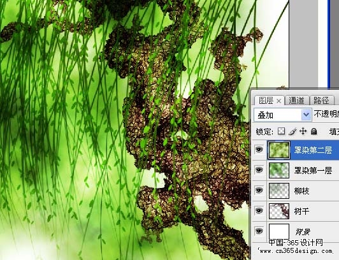Toggle visibility of the 树干 layer
The width and height of the screenshot is (339, 260).
click(259, 211)
